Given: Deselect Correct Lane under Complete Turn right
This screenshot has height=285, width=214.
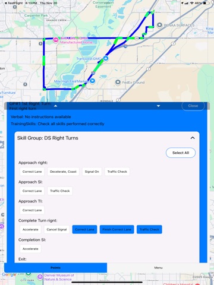Looking at the screenshot, I should (x=84, y=229).
